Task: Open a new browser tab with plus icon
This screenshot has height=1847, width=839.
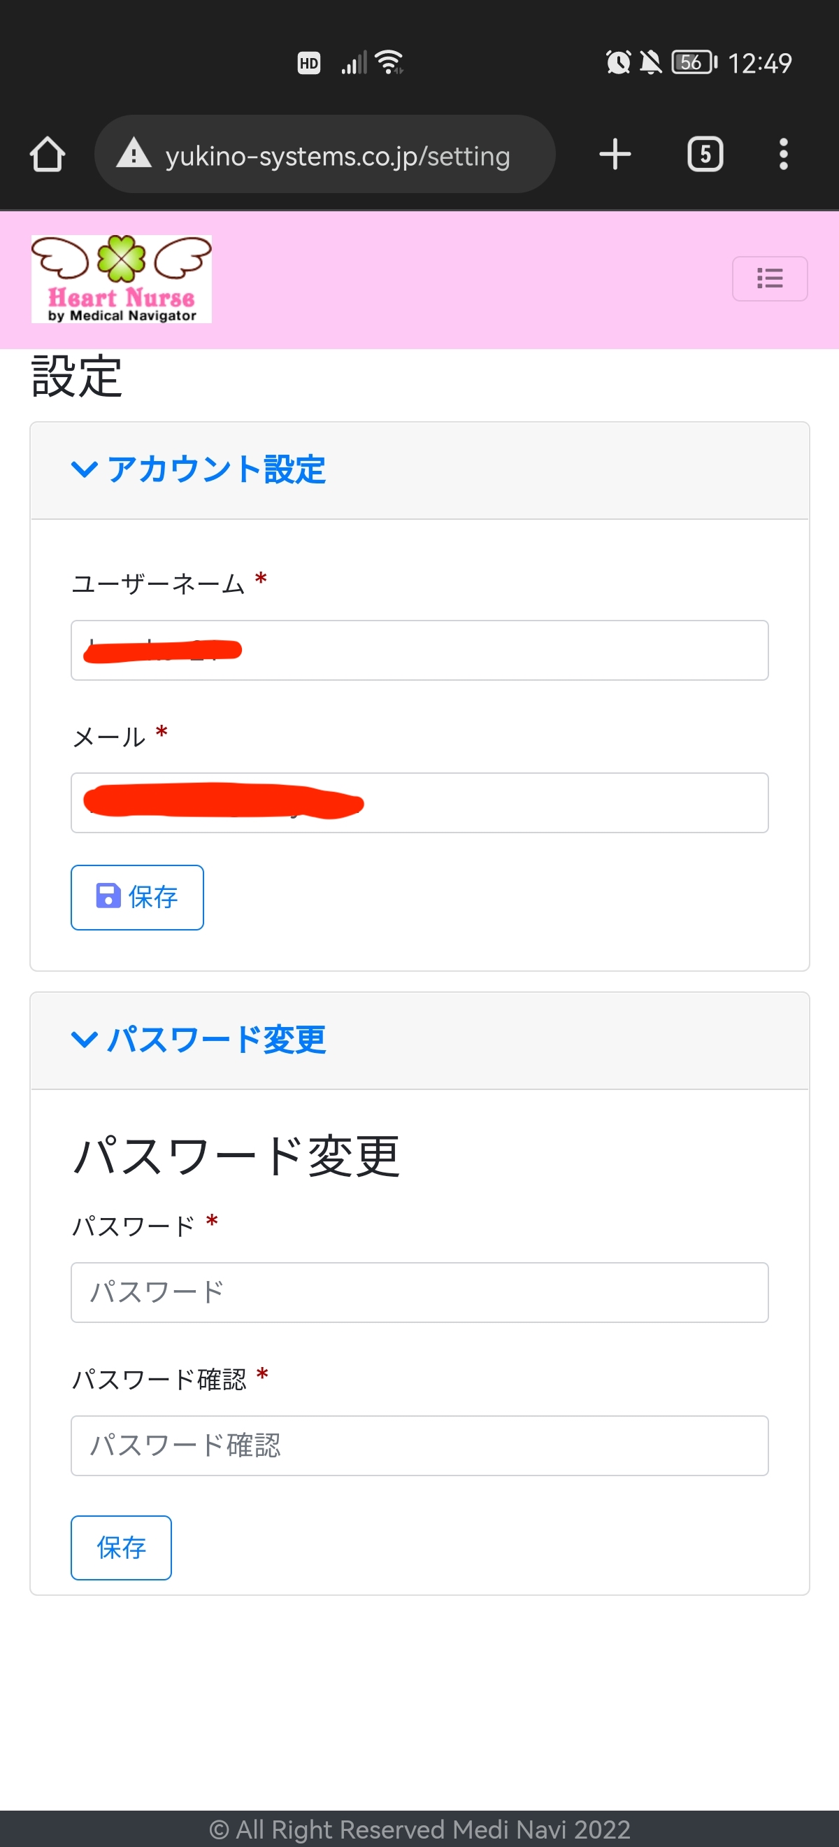Action: (x=615, y=154)
